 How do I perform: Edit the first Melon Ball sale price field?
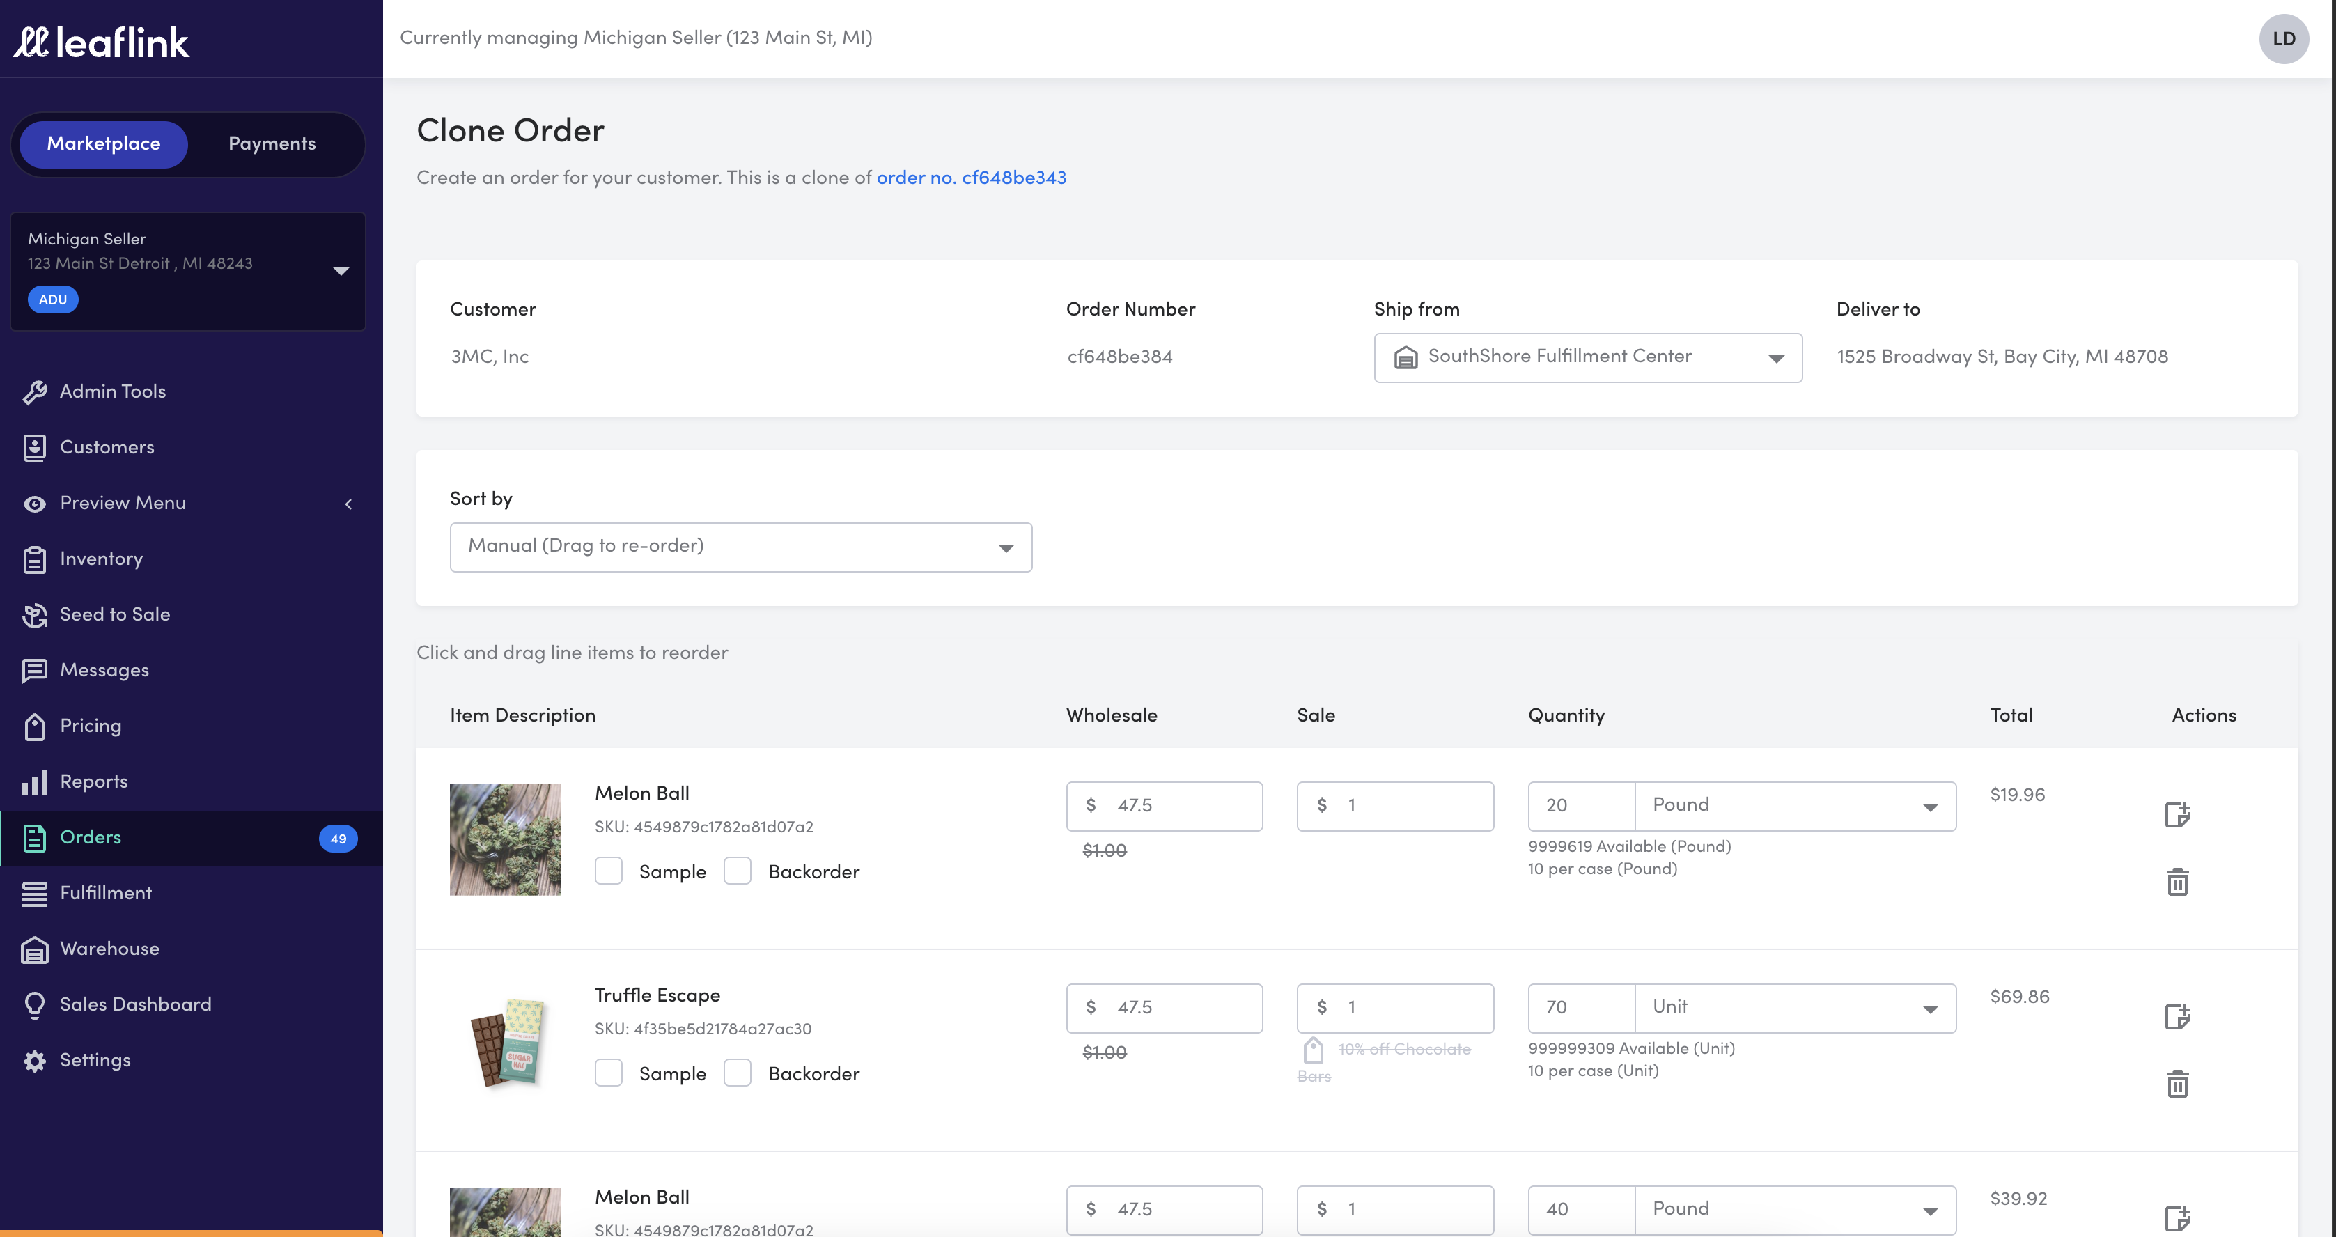(1395, 807)
